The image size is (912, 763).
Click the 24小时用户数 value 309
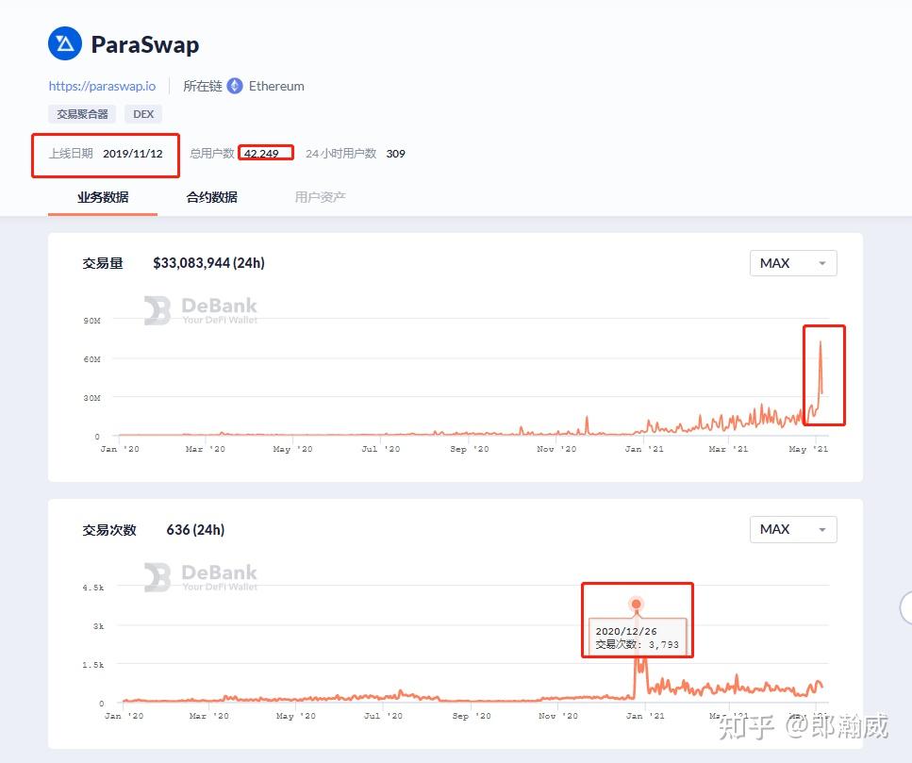(x=395, y=154)
